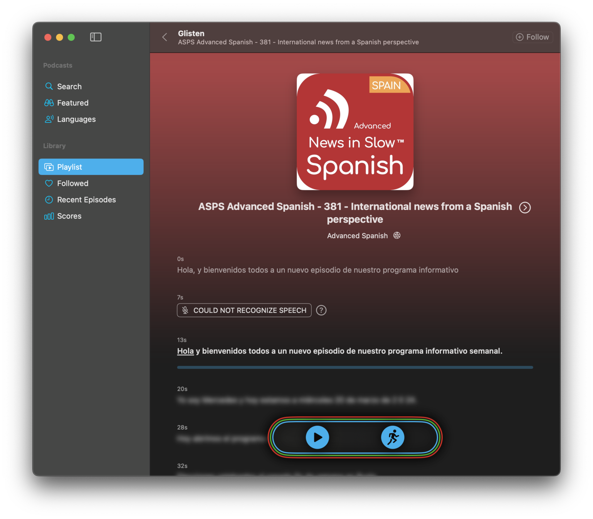This screenshot has height=519, width=593.
Task: Click the bar chart Scores icon
Action: point(49,216)
